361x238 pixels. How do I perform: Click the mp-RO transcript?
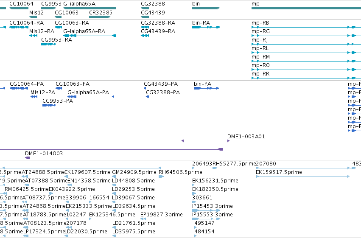click(260, 65)
